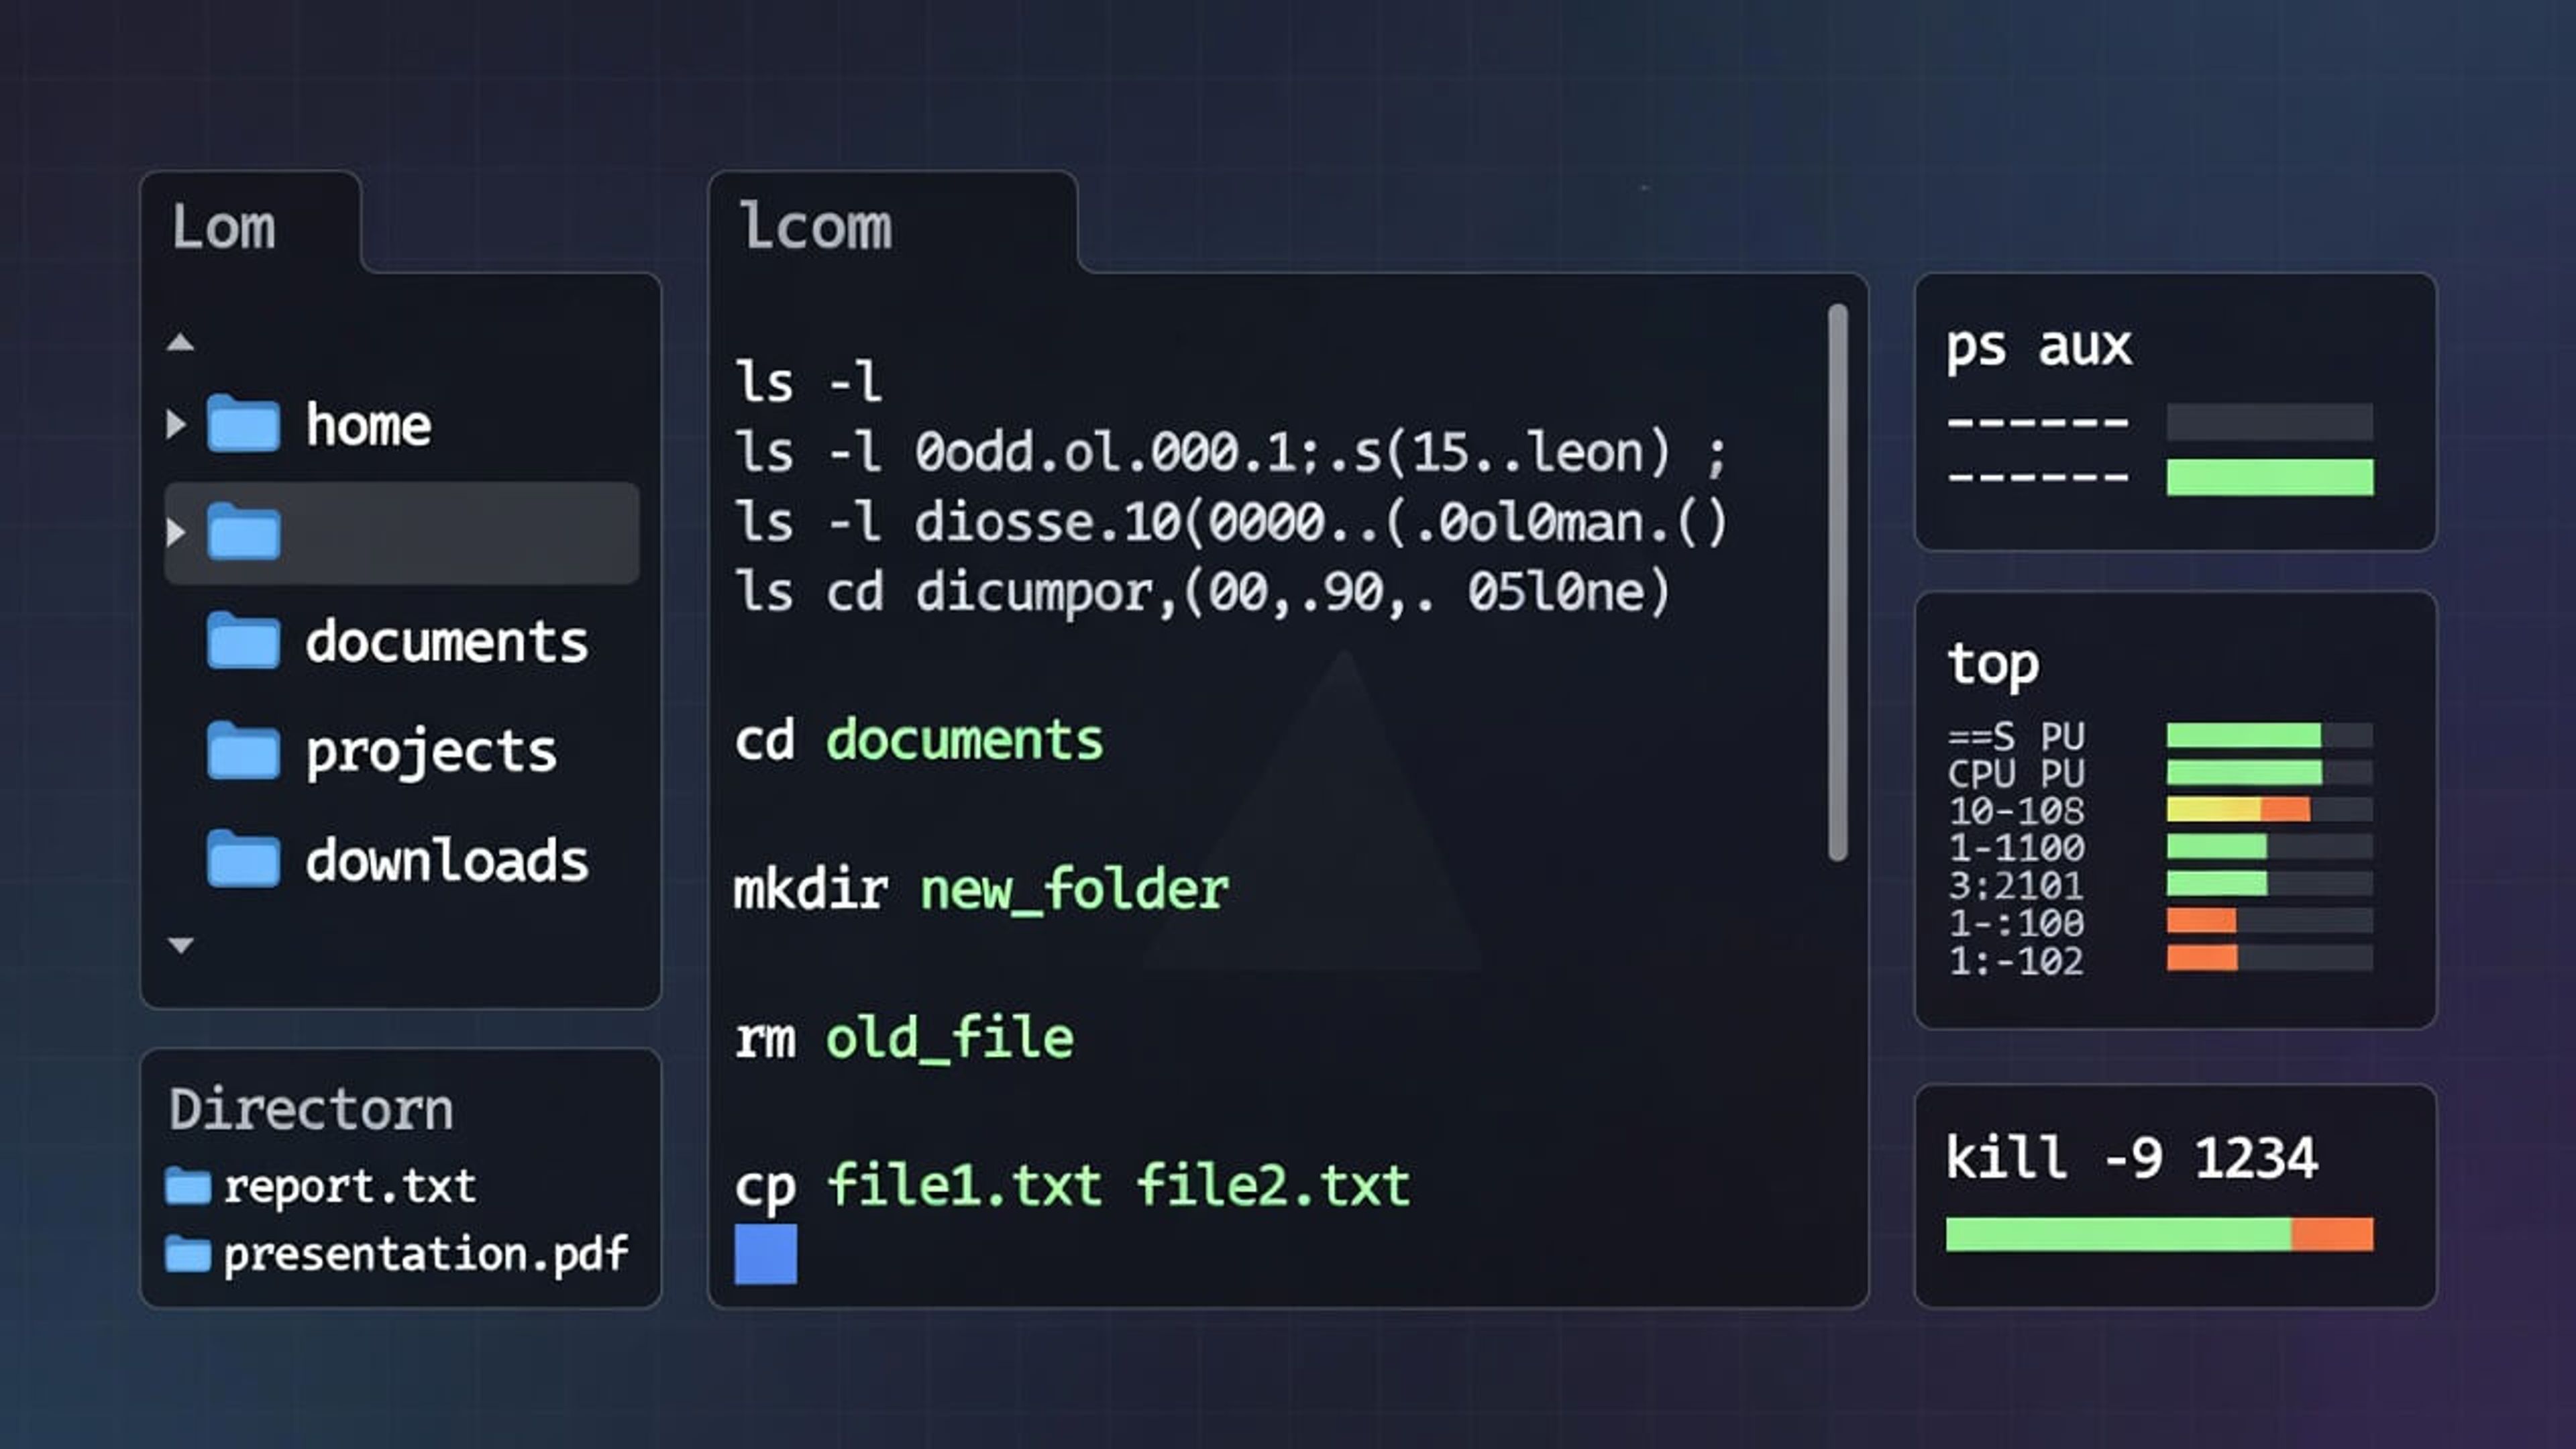Viewport: 2576px width, 1449px height.
Task: Click the icon beside presentation.pdf
Action: coord(188,1254)
